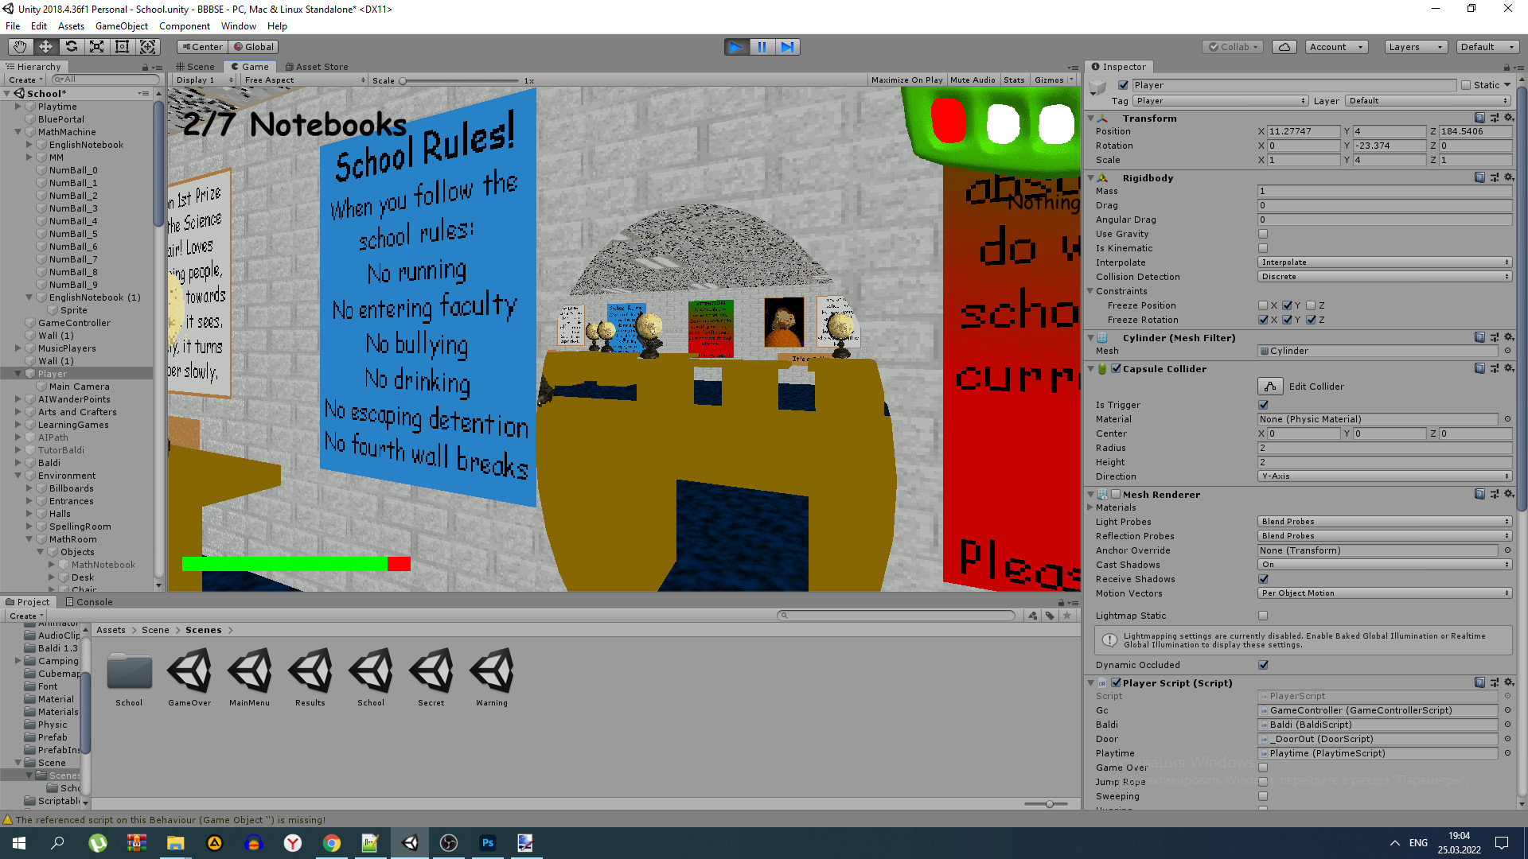Click the Step frame button

[x=787, y=47]
